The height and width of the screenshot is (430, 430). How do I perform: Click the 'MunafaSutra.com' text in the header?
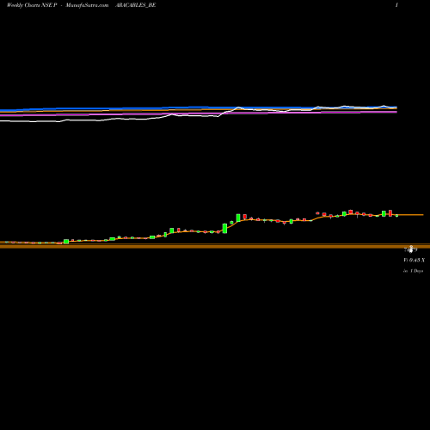[x=87, y=5]
